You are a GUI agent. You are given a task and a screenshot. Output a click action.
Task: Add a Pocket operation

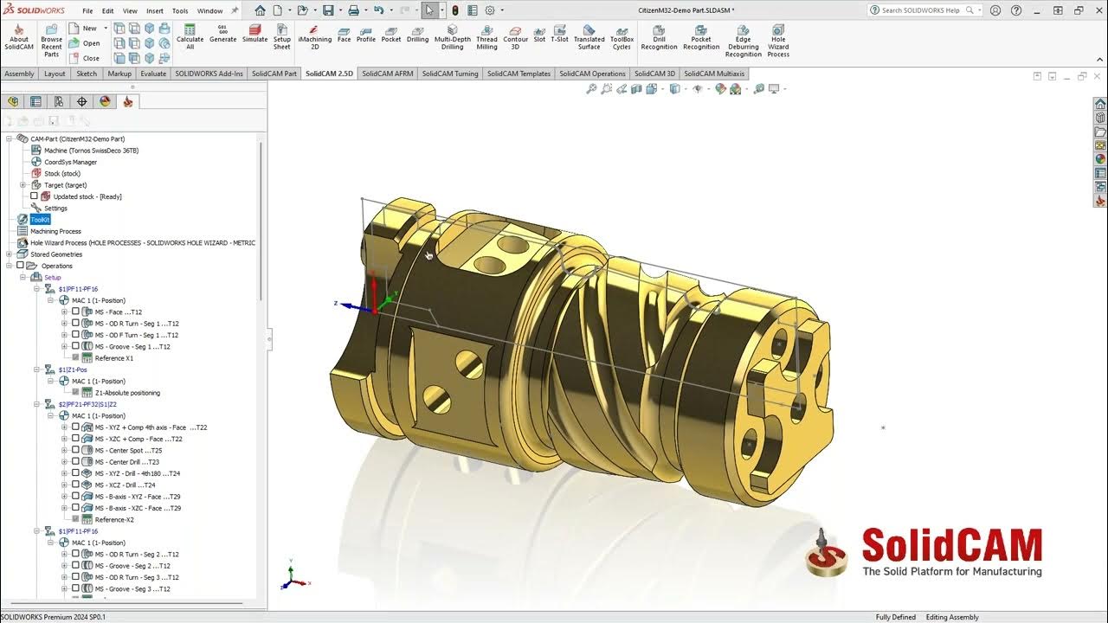point(391,35)
